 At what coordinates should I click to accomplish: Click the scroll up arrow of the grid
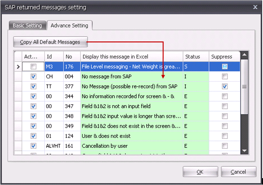tap(244, 55)
